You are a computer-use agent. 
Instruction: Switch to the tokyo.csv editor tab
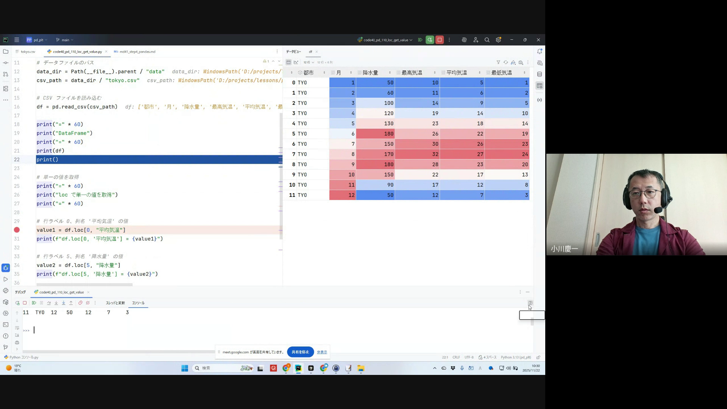tap(26, 52)
